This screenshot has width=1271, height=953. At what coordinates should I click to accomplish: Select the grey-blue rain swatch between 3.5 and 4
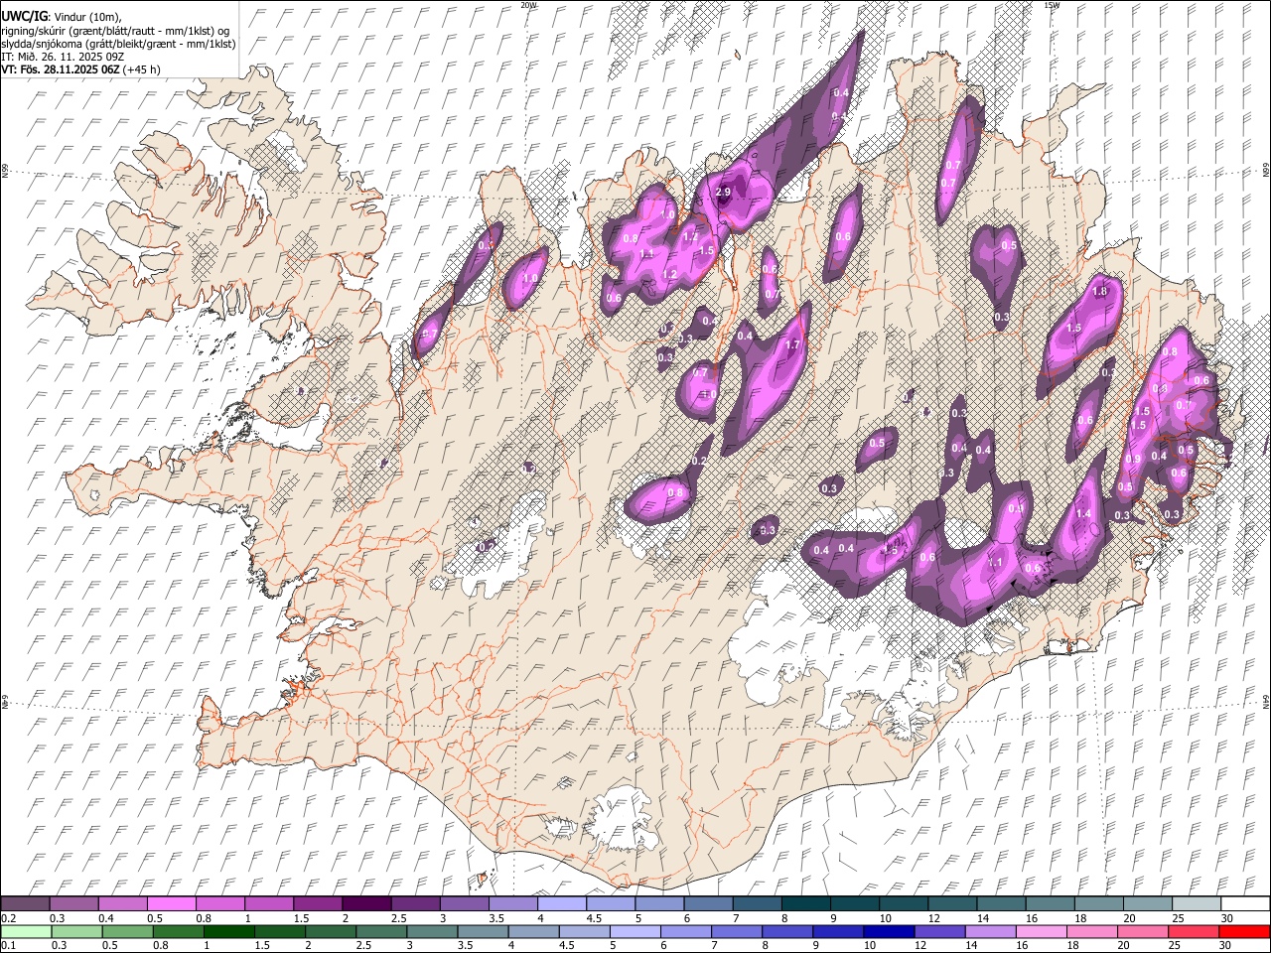tap(483, 931)
